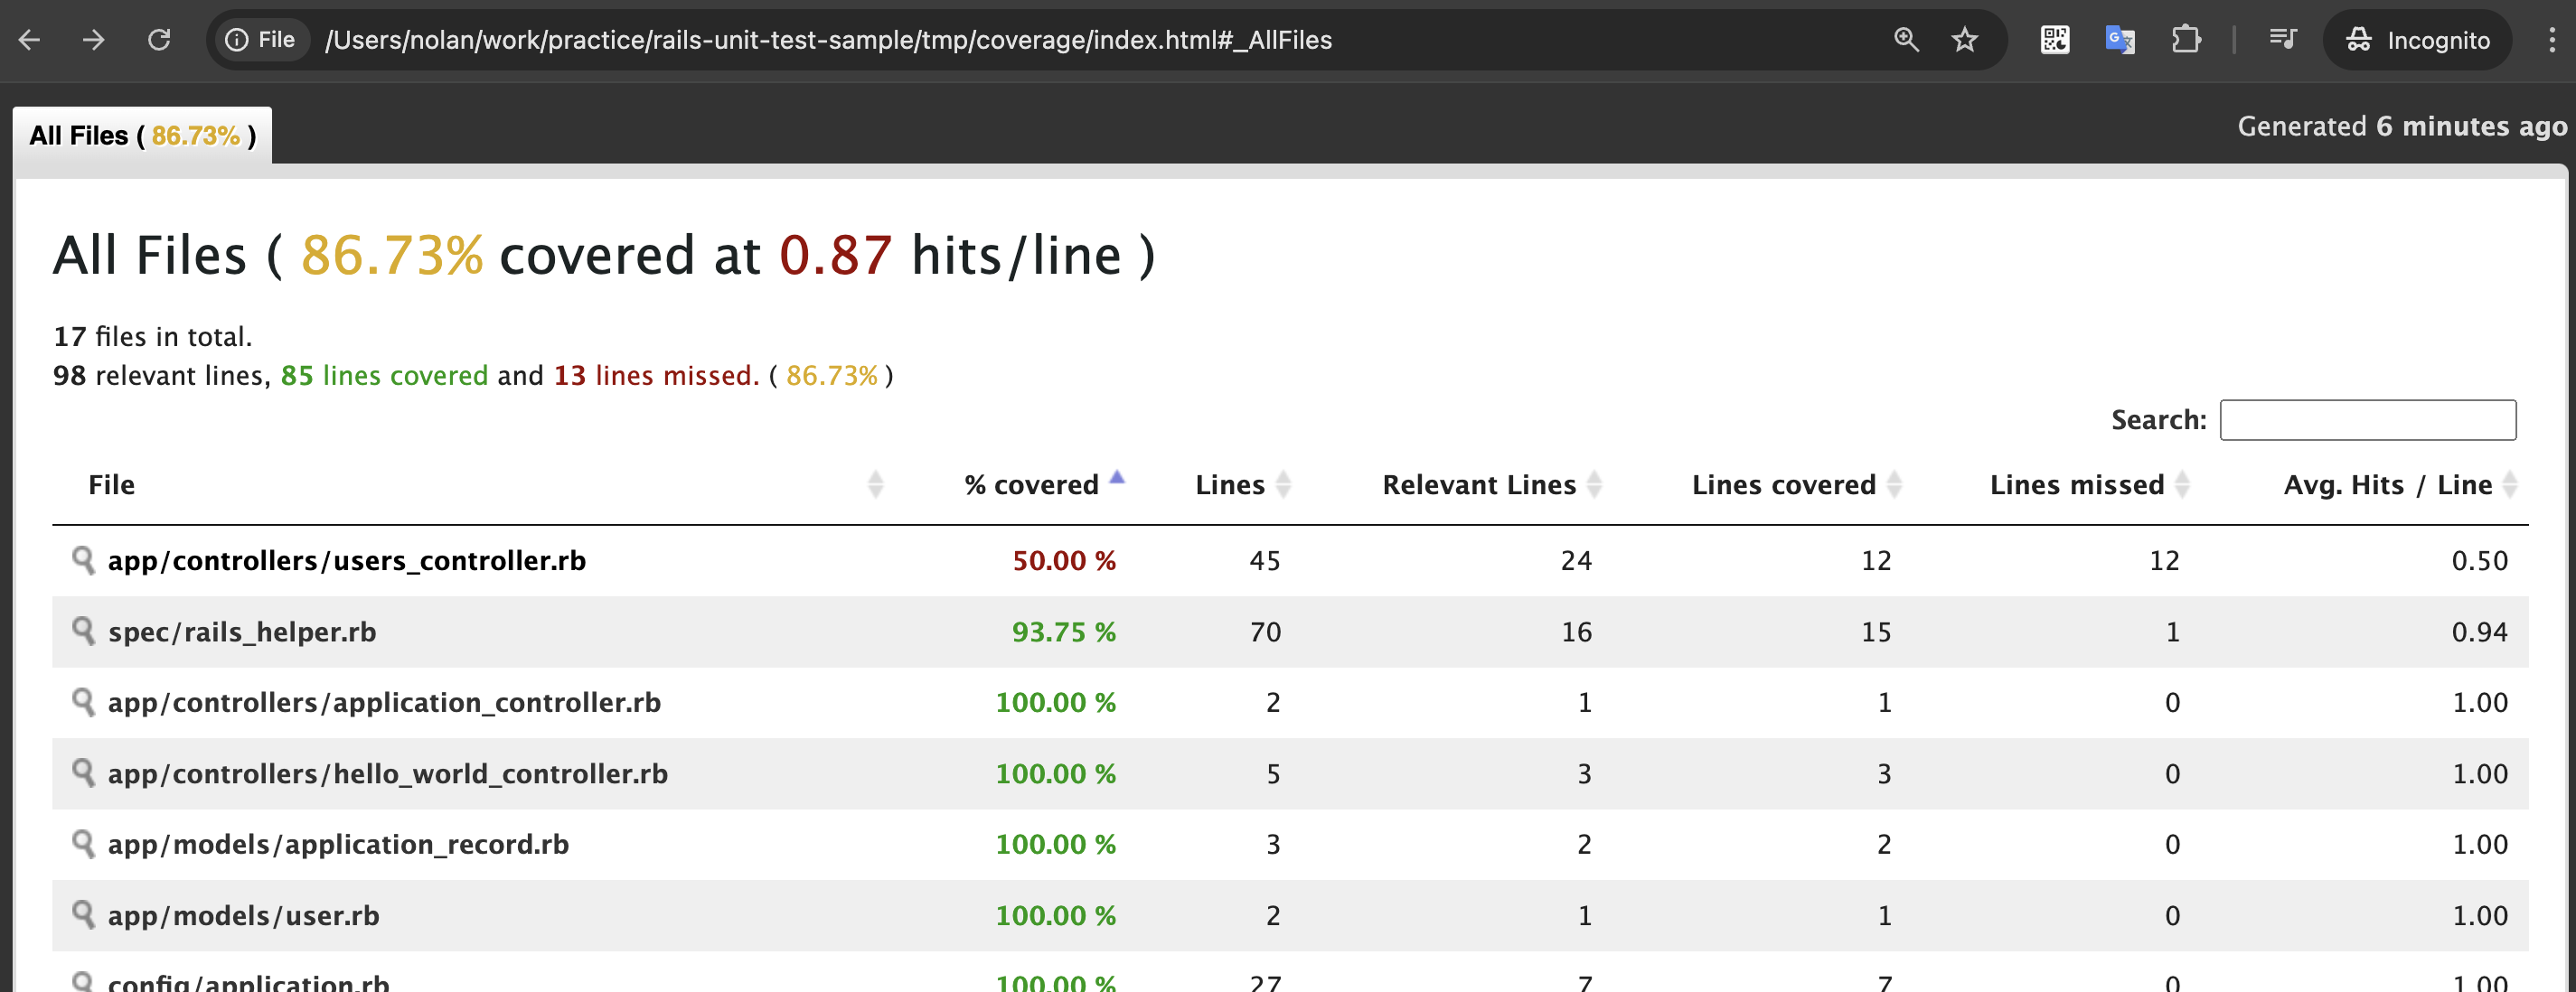
Task: Sort by File column header
Action: (112, 485)
